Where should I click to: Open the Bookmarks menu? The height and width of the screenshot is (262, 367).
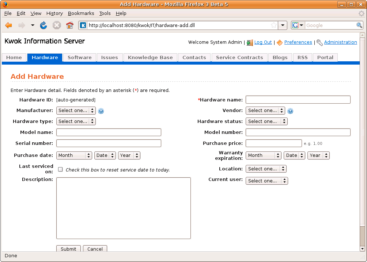[x=81, y=14]
